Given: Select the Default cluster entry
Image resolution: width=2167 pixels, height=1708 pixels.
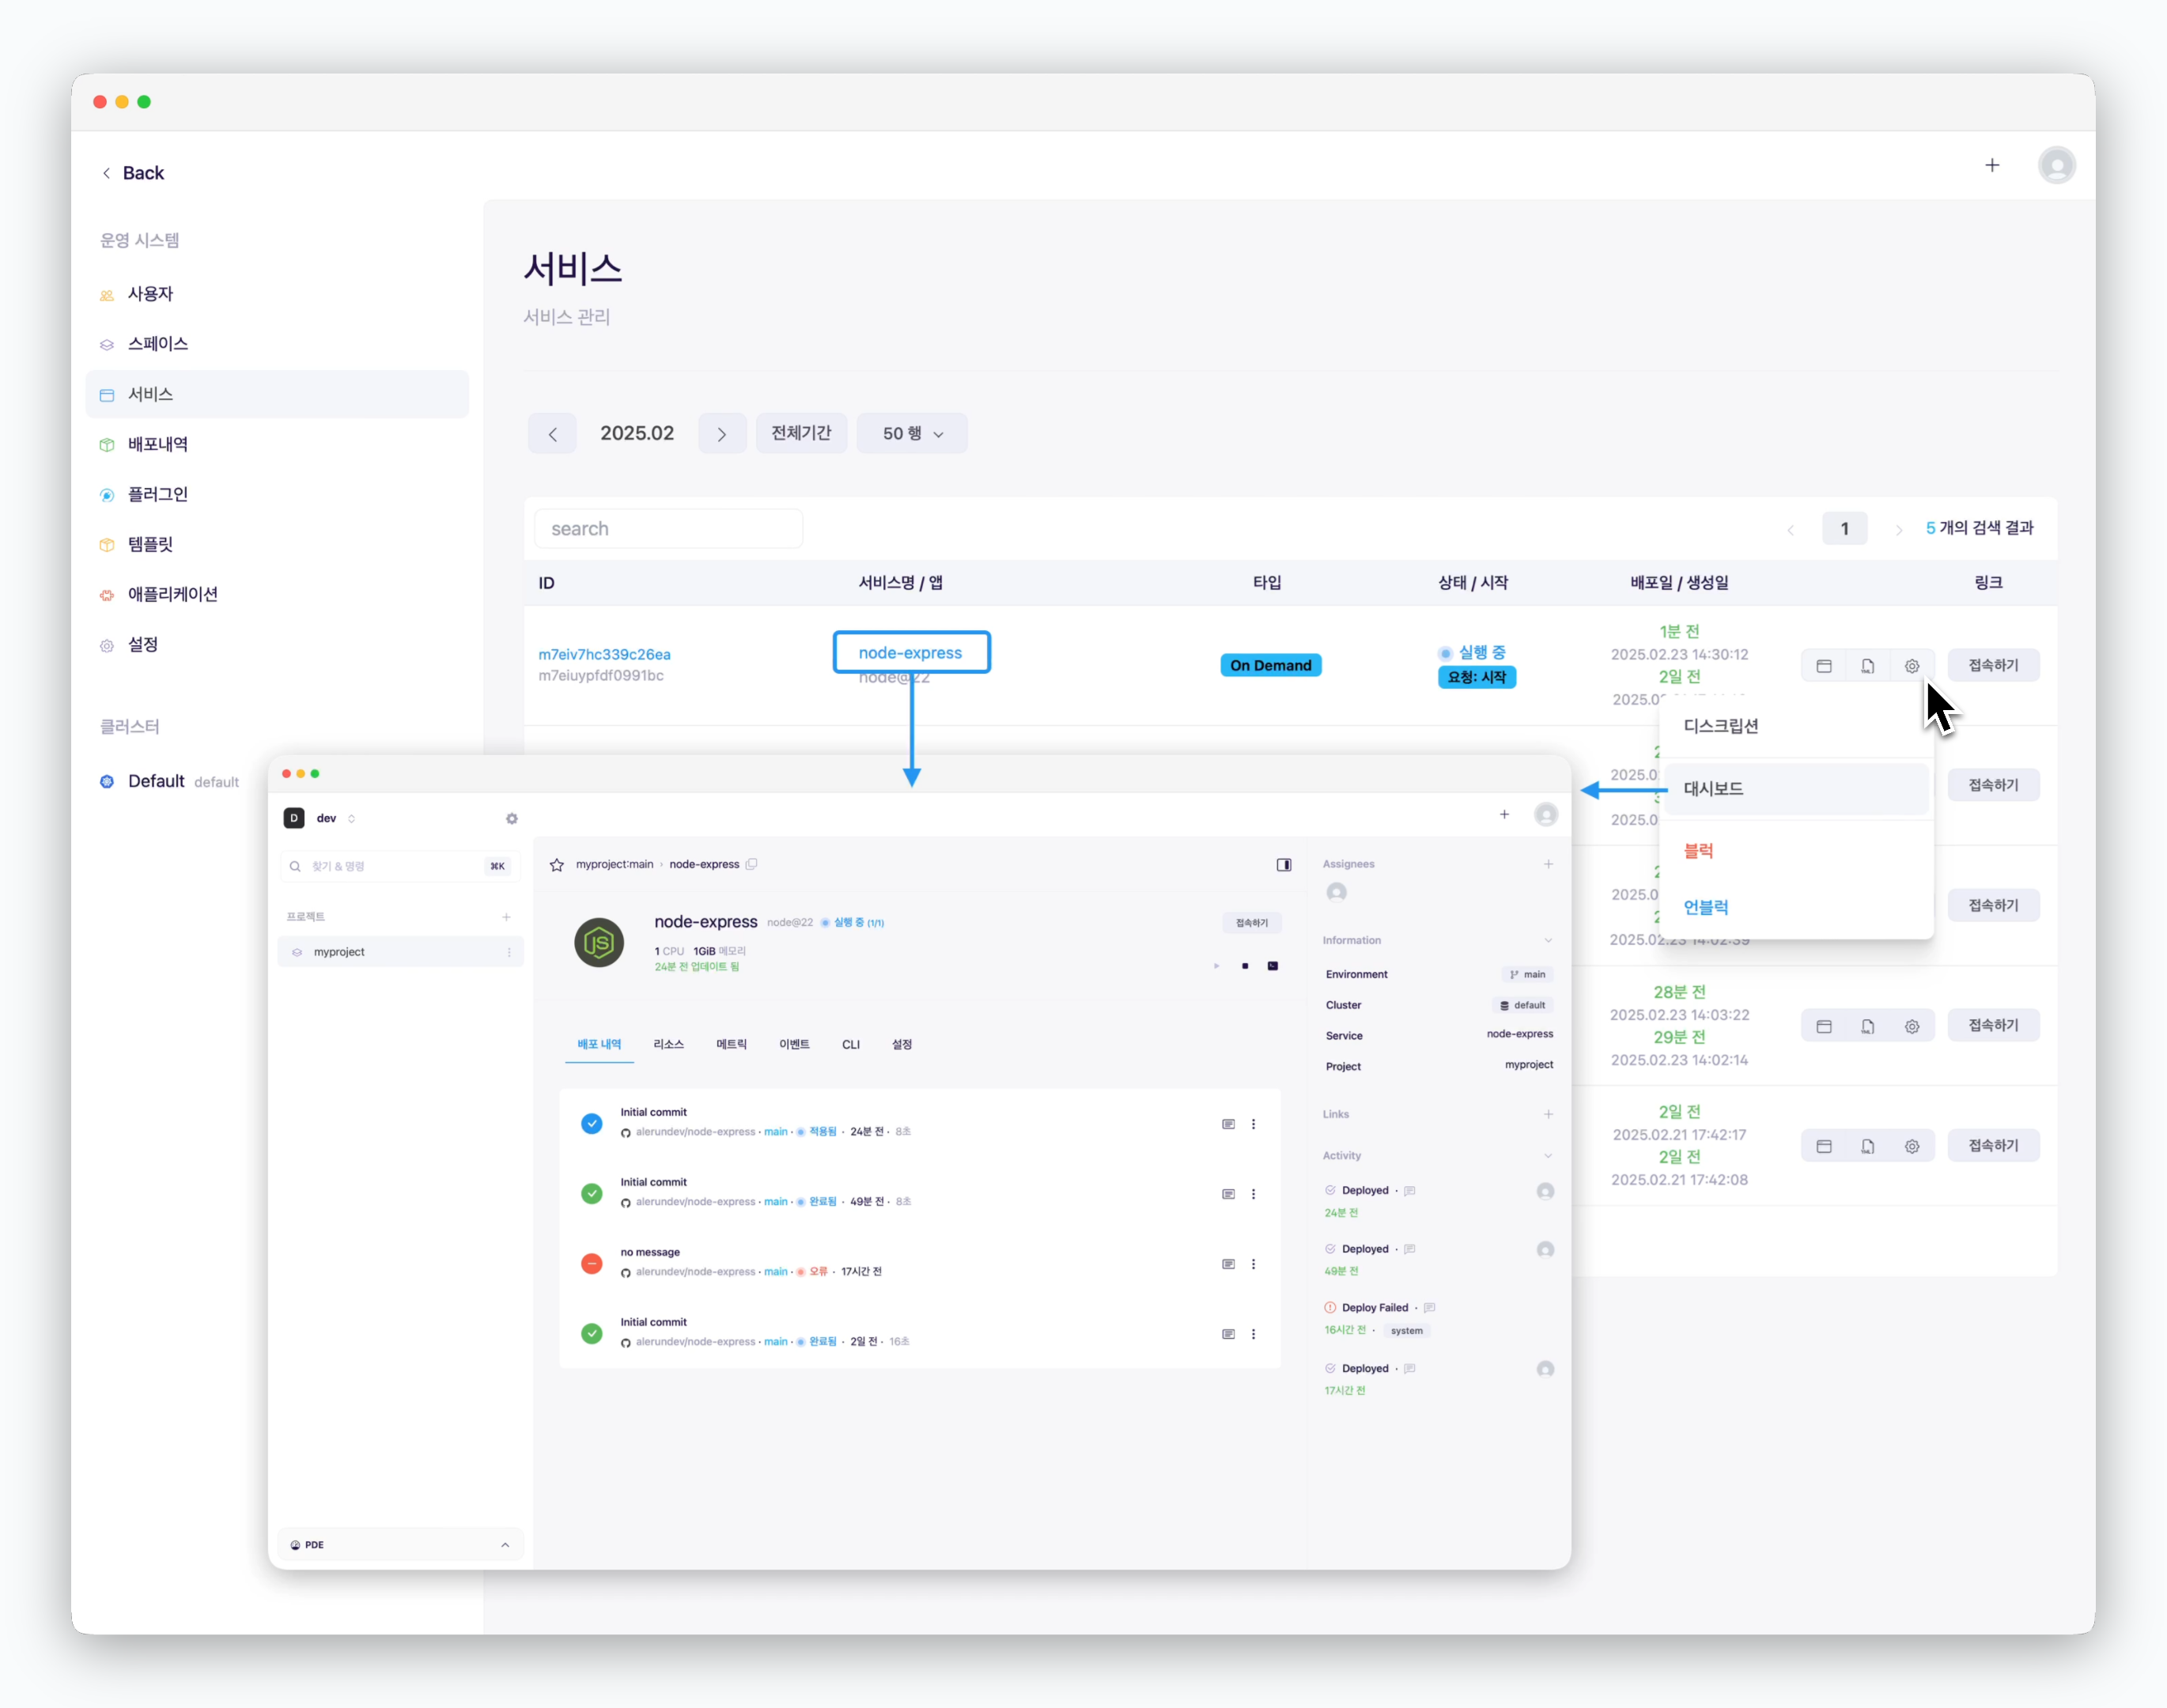Looking at the screenshot, I should click(170, 781).
